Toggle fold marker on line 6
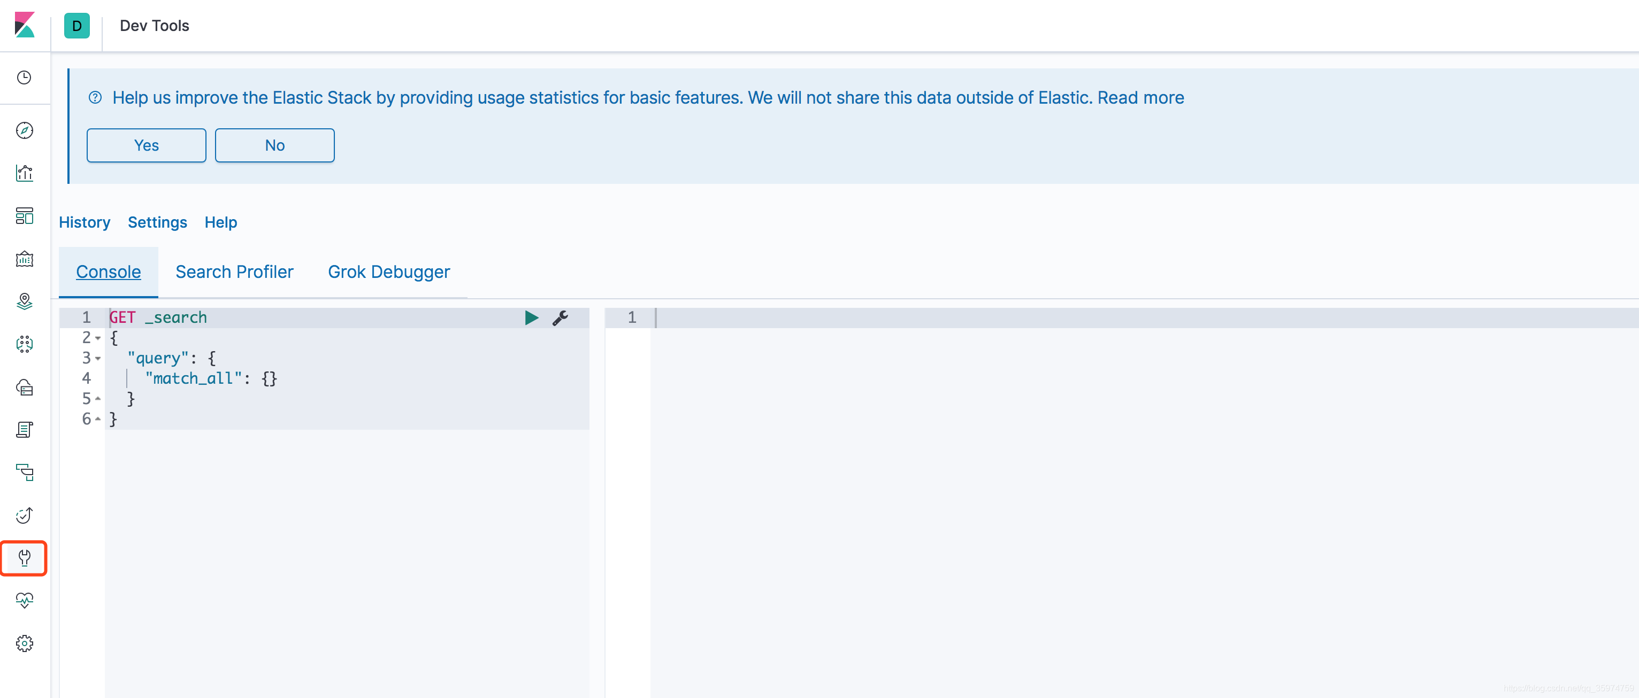Screen dimensions: 1639x698 [x=98, y=419]
